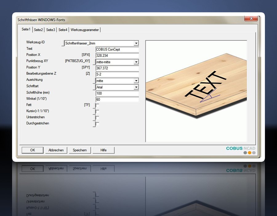Switch to the Seite1 tab

click(26, 29)
